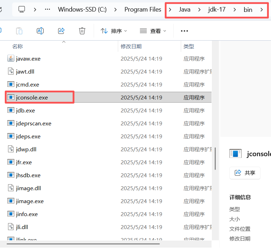The height and width of the screenshot is (249, 271).
Task: Click the breadcrumb ellipsis to show hidden path
Action: point(47,9)
